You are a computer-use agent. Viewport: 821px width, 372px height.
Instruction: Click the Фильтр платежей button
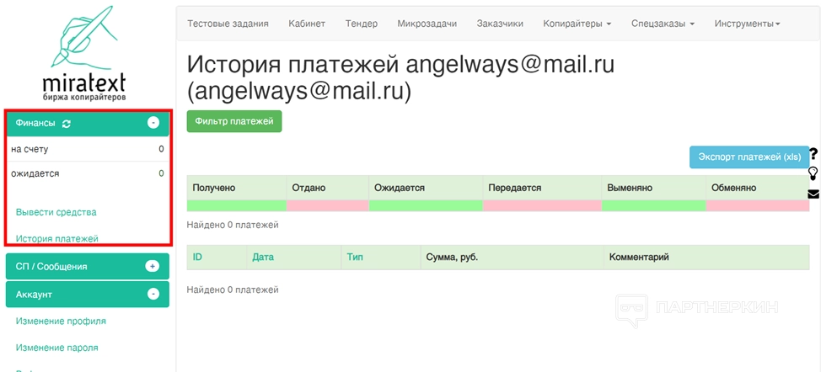pos(234,121)
